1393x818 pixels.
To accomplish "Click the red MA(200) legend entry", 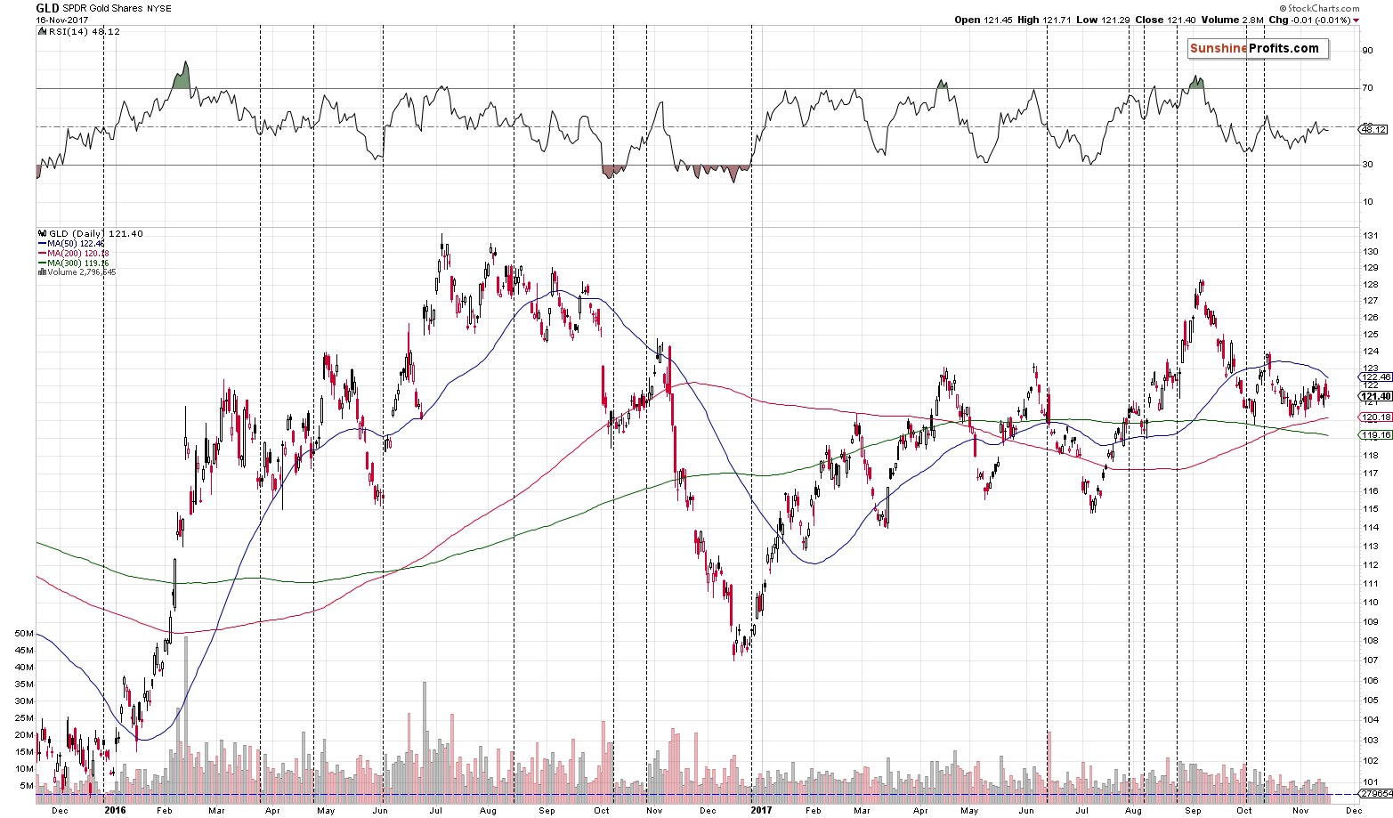I will point(73,253).
